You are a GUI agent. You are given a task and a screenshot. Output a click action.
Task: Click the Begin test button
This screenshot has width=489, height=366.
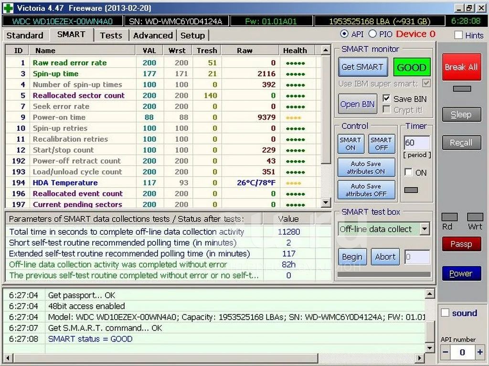tap(352, 257)
